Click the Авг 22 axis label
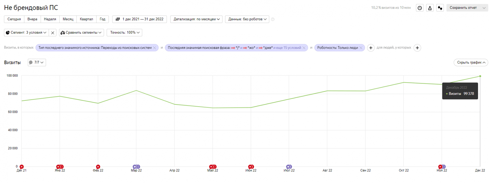The image size is (489, 183). pyautogui.click(x=327, y=170)
